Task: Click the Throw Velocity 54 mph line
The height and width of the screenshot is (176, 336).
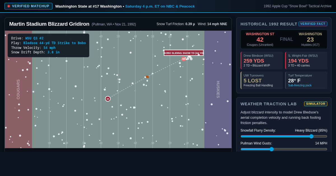Action: [x=33, y=48]
